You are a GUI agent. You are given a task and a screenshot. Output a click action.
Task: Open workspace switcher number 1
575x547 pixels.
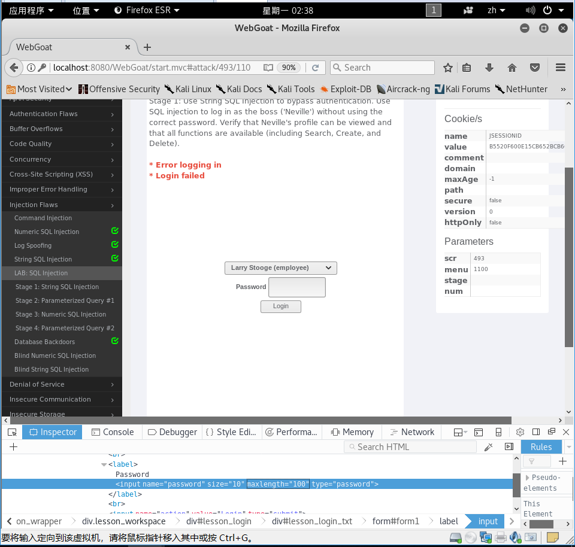(x=434, y=10)
